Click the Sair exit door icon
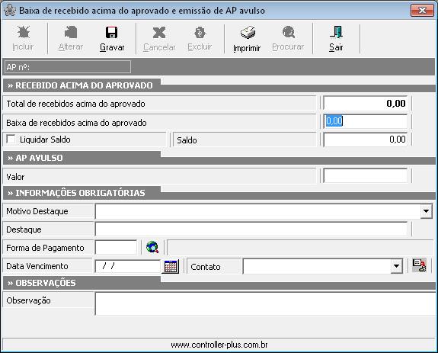Image resolution: width=438 pixels, height=353 pixels. [336, 32]
